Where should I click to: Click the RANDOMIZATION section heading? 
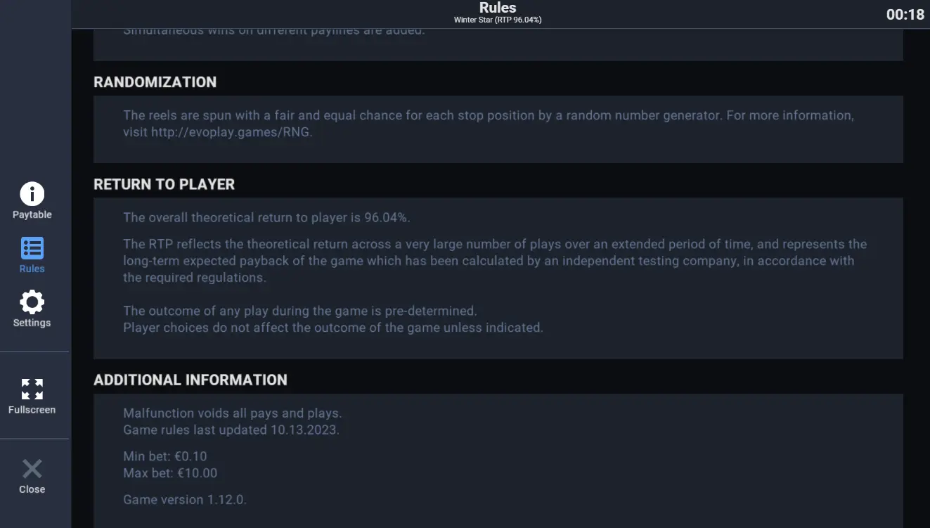pyautogui.click(x=155, y=82)
